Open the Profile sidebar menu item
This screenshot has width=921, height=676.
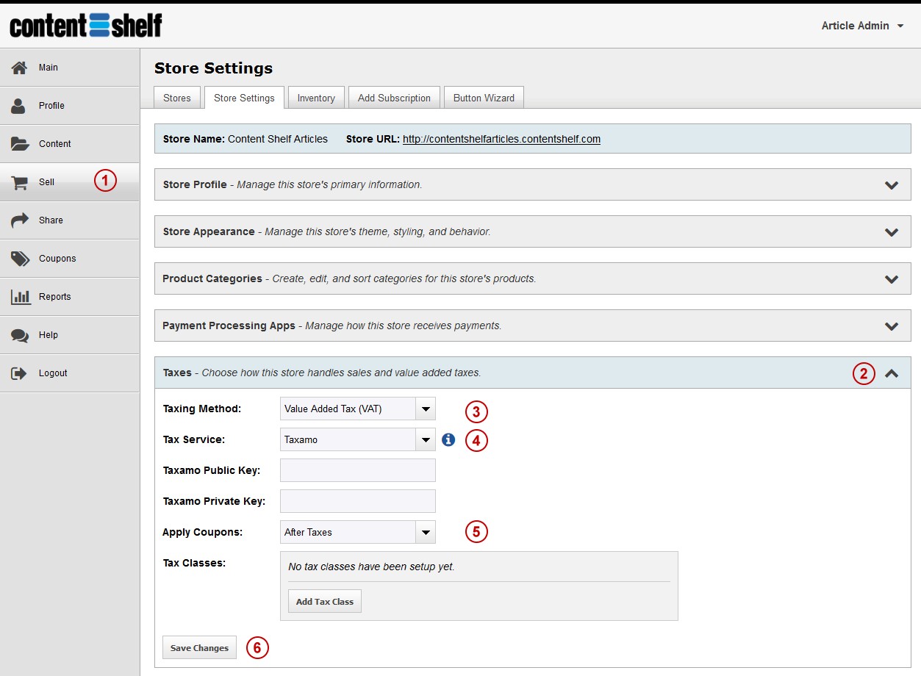click(x=70, y=106)
